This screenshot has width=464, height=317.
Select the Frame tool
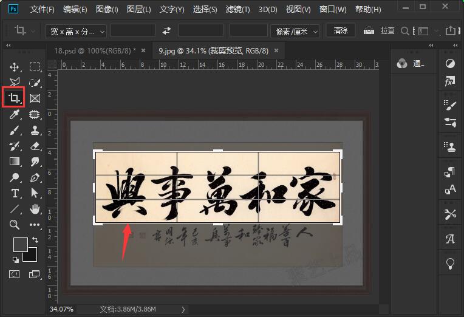pos(35,98)
